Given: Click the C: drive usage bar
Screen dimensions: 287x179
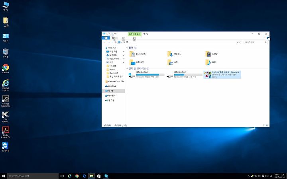Looking at the screenshot, I should click(150, 75).
